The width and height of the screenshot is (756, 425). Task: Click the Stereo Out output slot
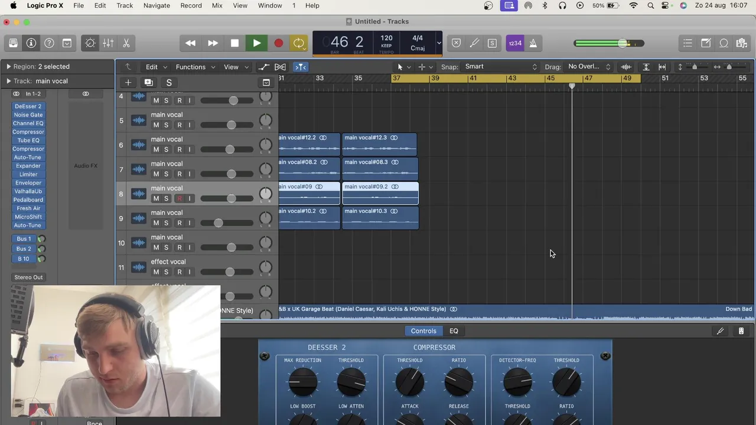pyautogui.click(x=28, y=277)
